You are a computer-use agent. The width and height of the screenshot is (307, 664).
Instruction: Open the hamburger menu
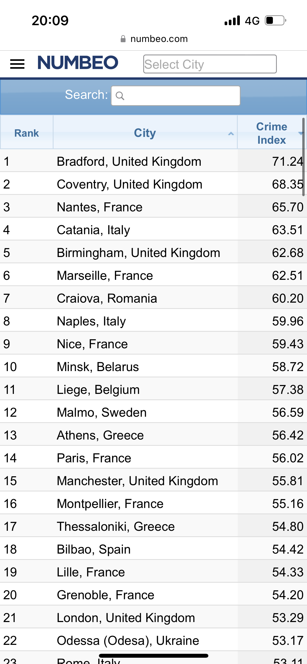17,64
